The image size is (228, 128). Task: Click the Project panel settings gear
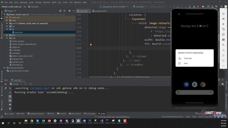point(69,11)
